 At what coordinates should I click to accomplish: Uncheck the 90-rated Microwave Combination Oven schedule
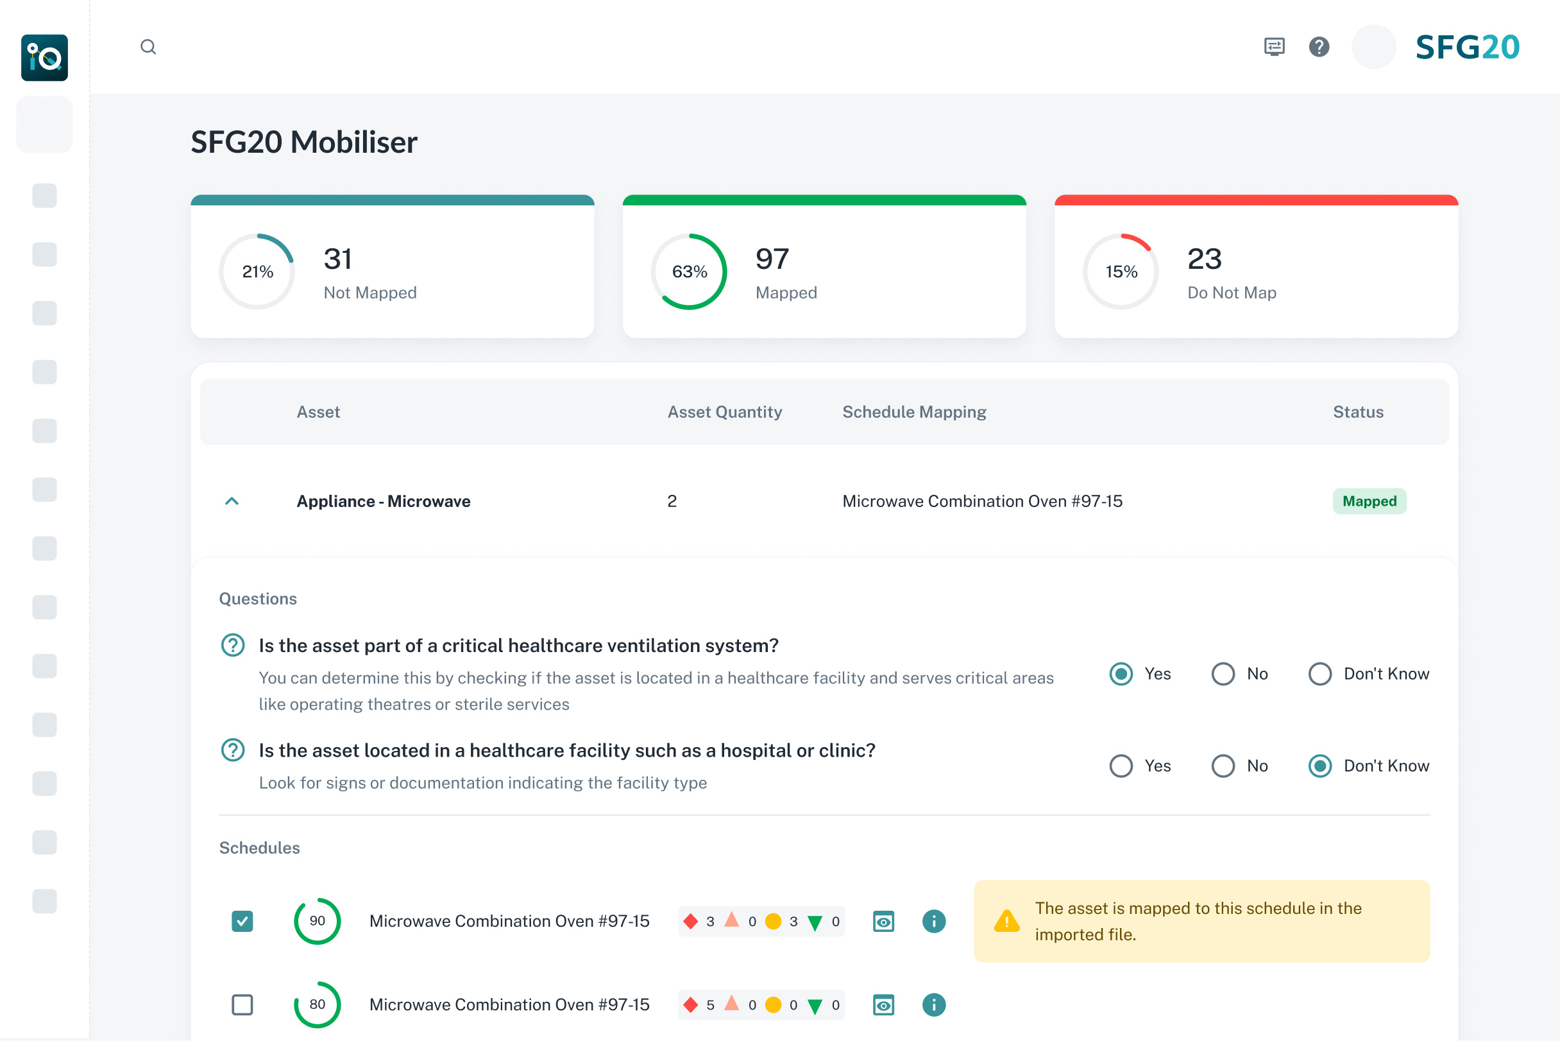pos(242,922)
